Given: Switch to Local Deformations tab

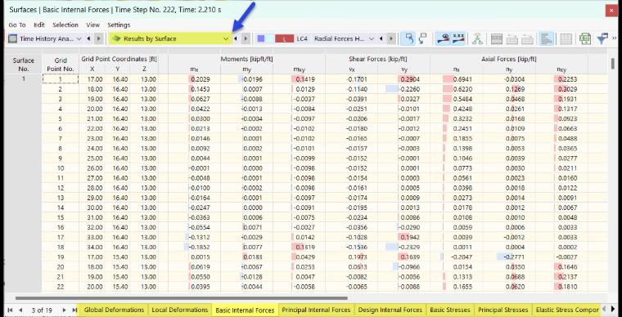Looking at the screenshot, I should click(x=180, y=310).
